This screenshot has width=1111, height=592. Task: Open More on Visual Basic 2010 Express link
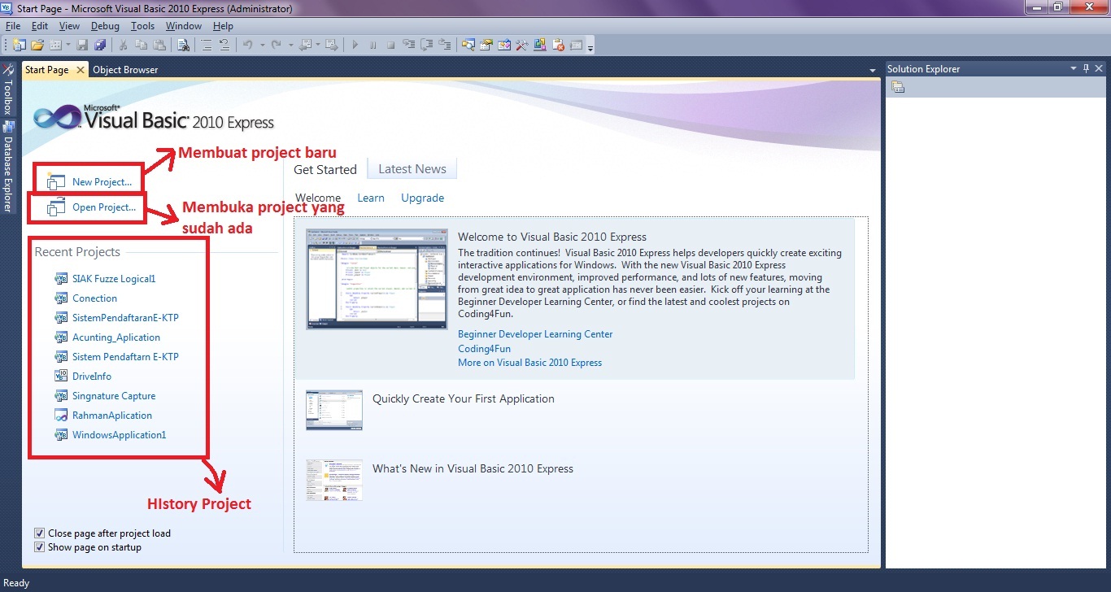pos(529,363)
